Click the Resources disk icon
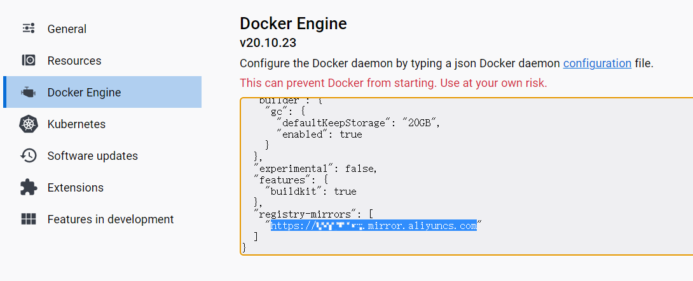Viewport: 693px width, 281px height. coord(29,61)
